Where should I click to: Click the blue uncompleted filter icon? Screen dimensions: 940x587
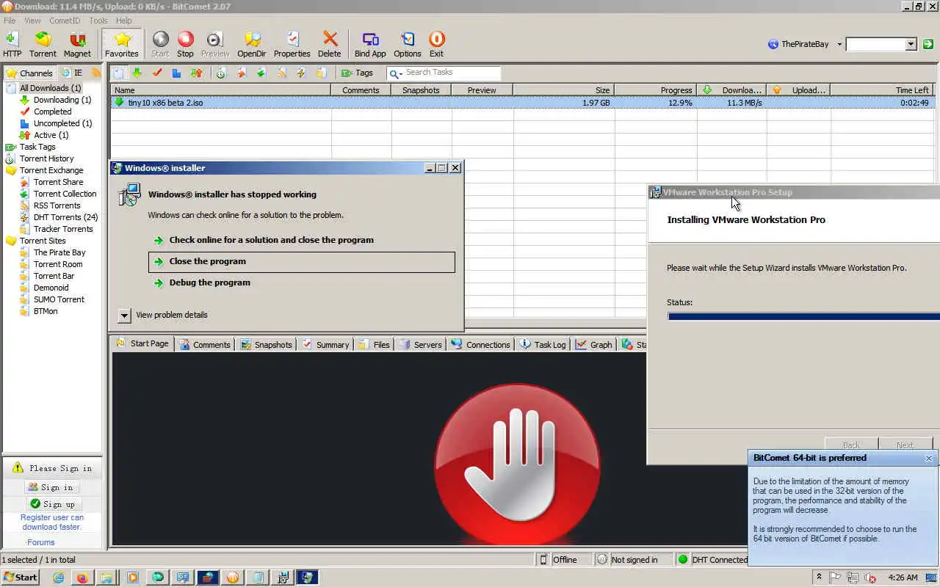click(x=176, y=73)
